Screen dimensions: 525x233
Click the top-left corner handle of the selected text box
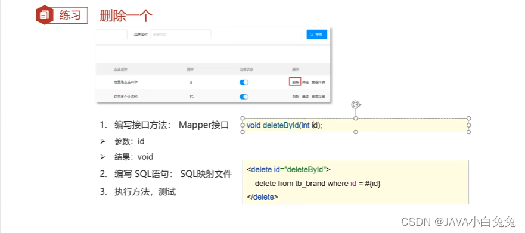click(x=243, y=118)
